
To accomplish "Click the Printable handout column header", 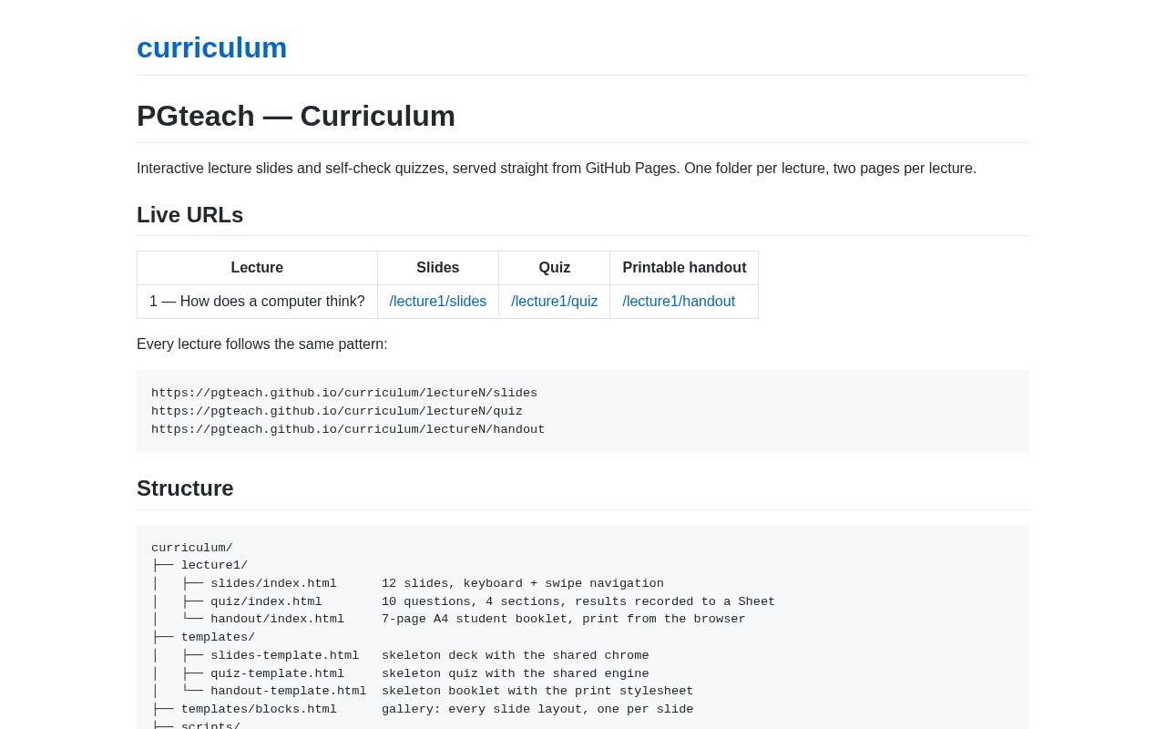I will point(684,268).
